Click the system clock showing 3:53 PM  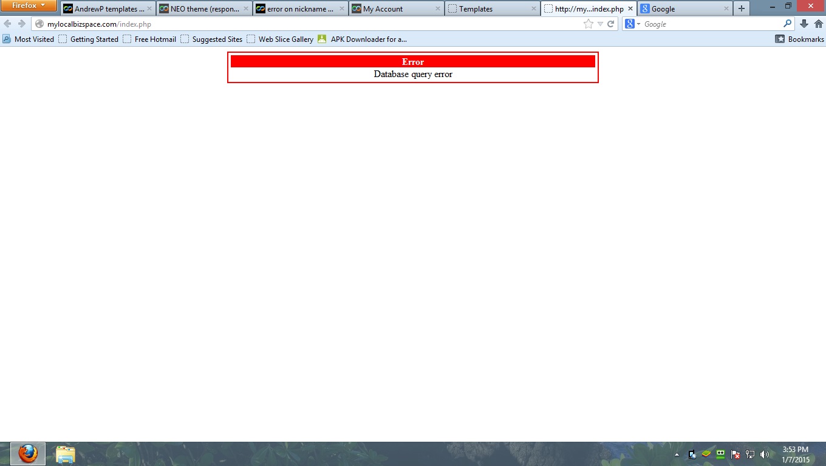(x=796, y=454)
